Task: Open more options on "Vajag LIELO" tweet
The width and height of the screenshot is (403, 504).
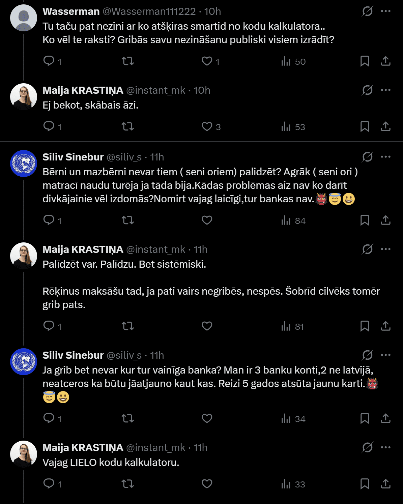Action: [385, 448]
